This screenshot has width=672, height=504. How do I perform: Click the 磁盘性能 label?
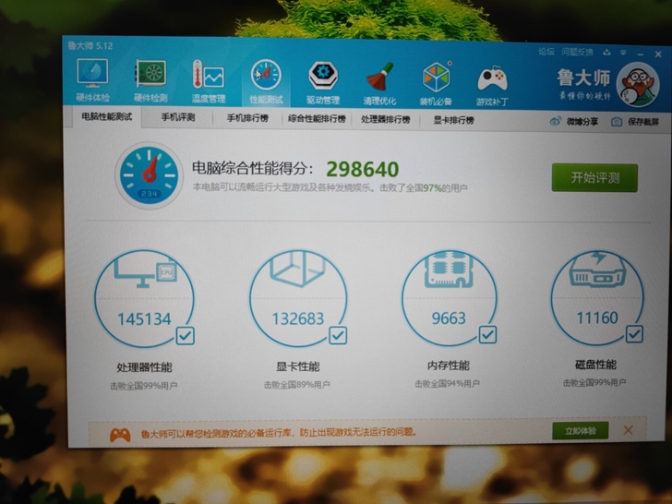pos(595,365)
